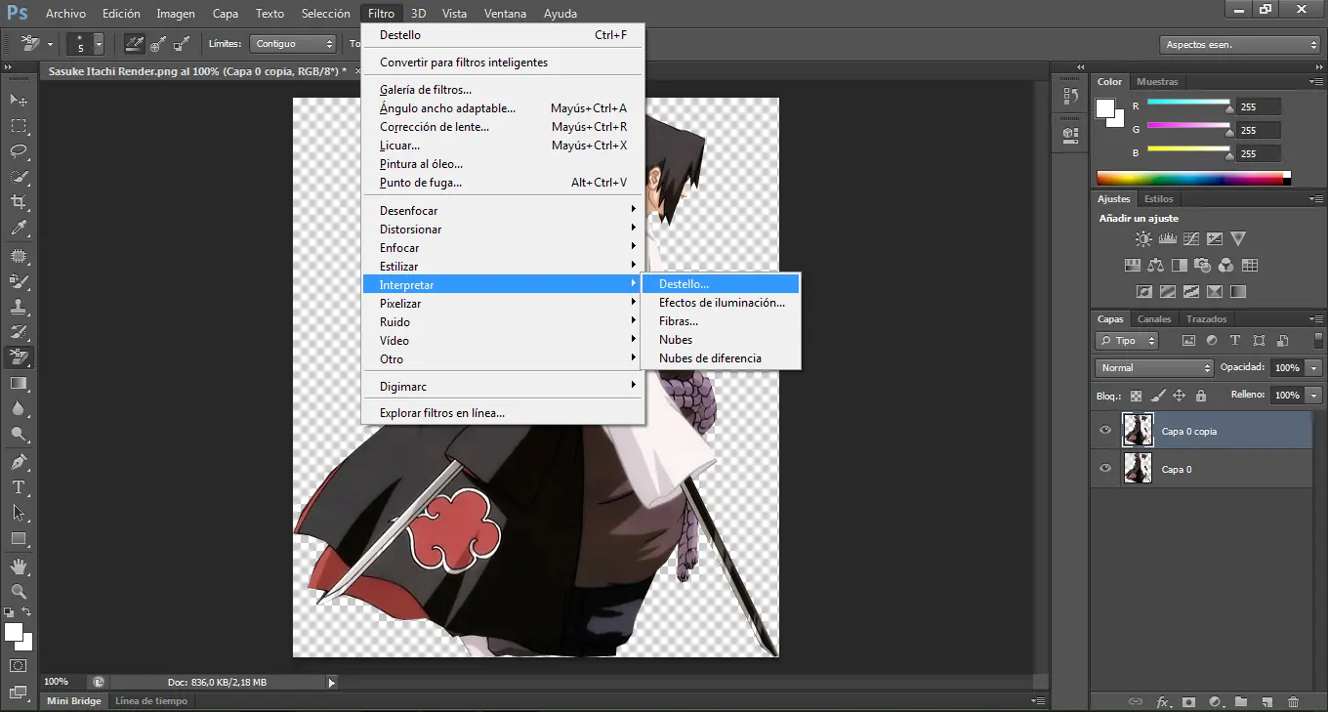This screenshot has width=1328, height=712.
Task: Select the Background Eraser tool in toolbox
Action: tap(18, 357)
